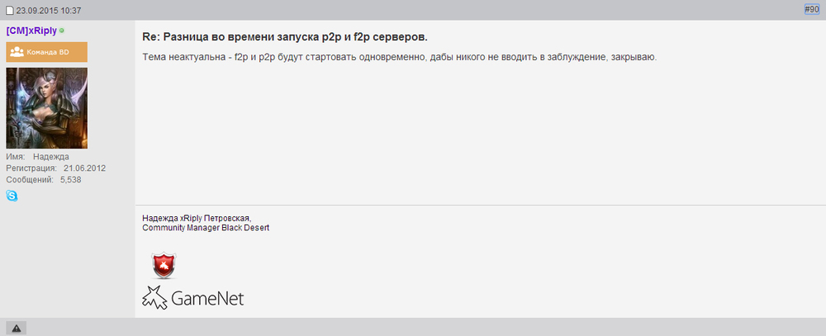Click the post title about p2p and f2p servers
This screenshot has height=336, width=826.
point(286,38)
